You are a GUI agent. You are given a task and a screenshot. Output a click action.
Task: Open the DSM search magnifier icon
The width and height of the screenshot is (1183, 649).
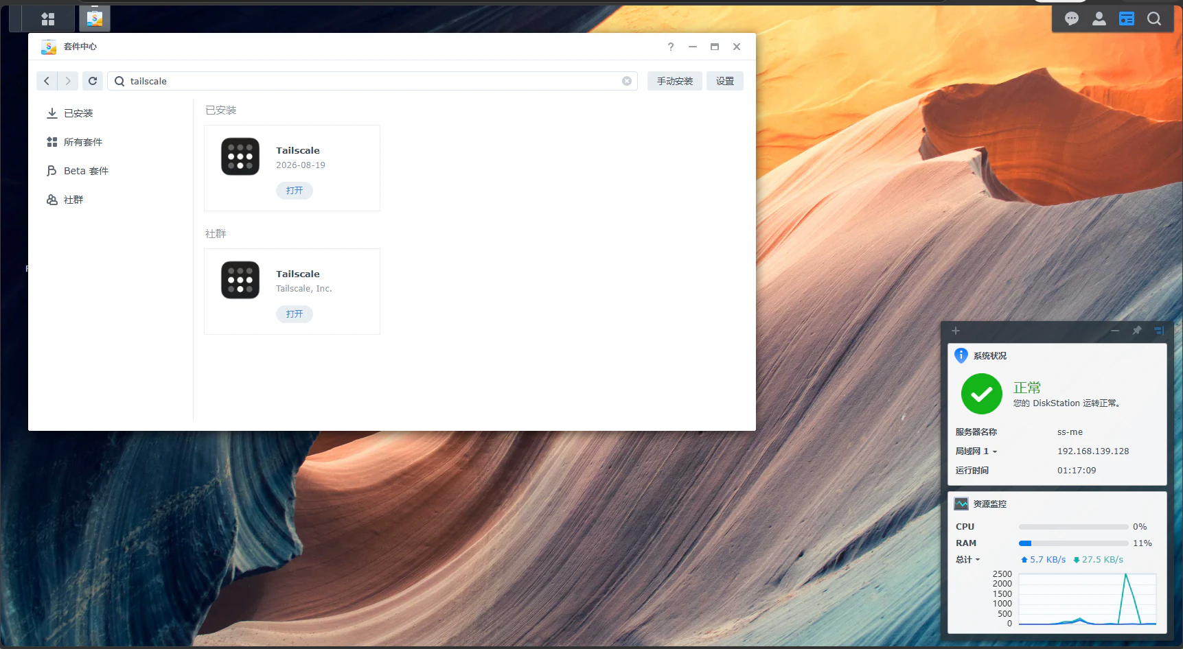pos(1154,19)
